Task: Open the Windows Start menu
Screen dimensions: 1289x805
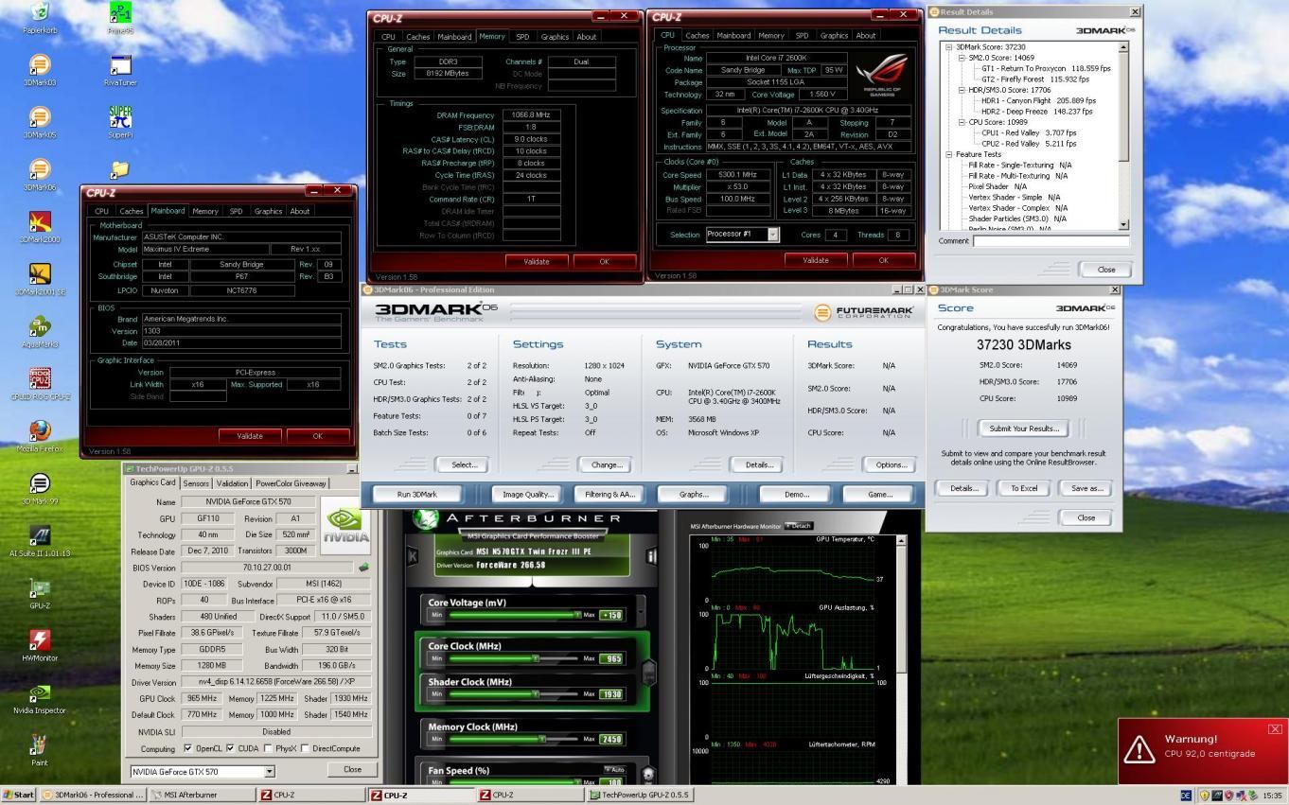Action: pos(19,795)
